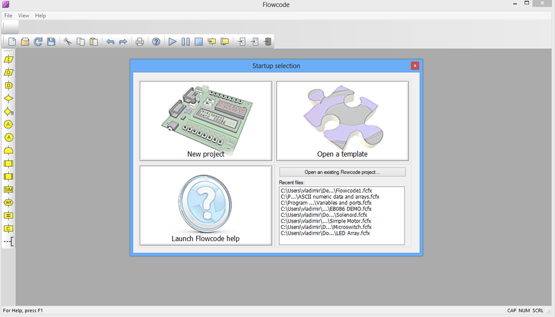Open the File menu

(x=8, y=16)
